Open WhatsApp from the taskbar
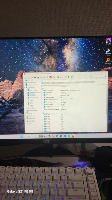 tap(69, 136)
